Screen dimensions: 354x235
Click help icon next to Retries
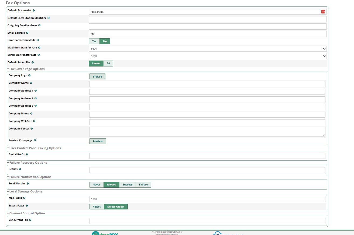[x=20, y=169]
